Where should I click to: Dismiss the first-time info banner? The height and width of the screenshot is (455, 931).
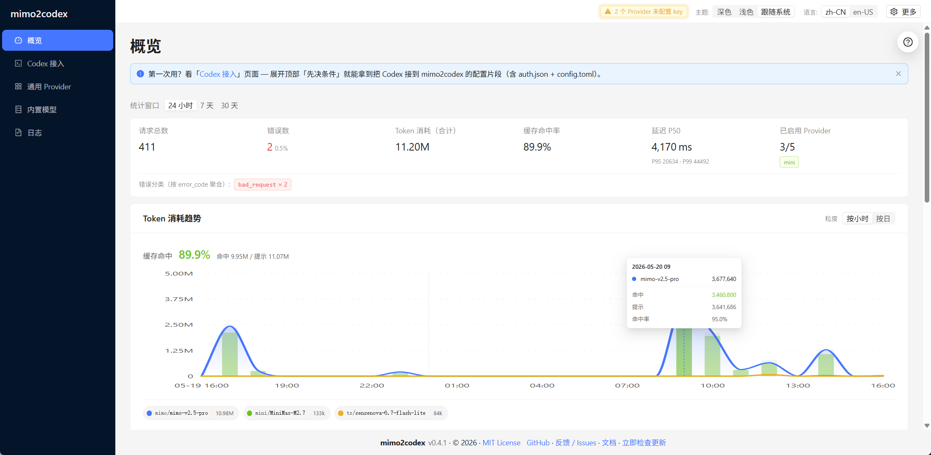click(898, 74)
